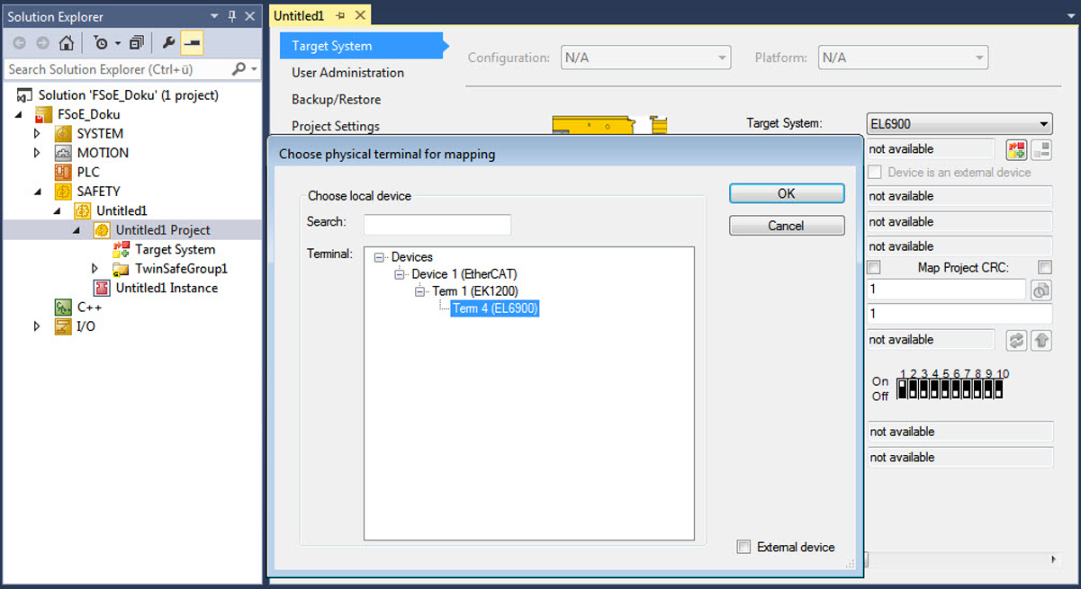
Task: Toggle DIP switch number 1
Action: (903, 388)
